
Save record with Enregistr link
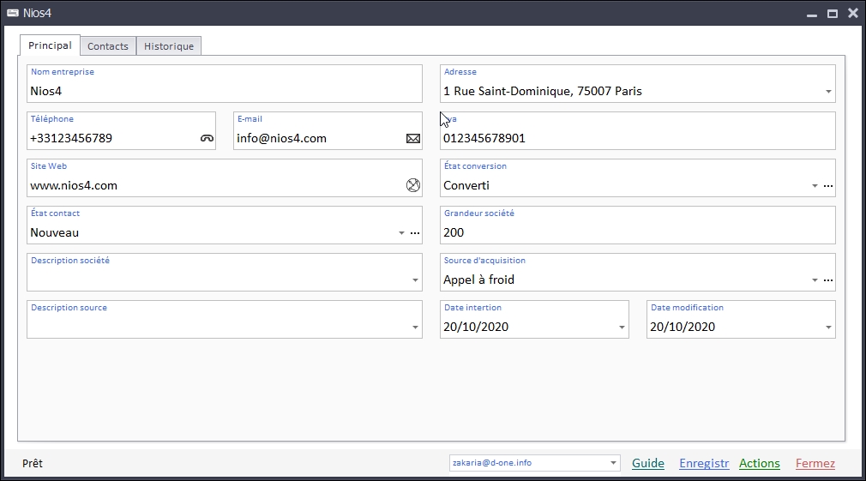tap(704, 463)
